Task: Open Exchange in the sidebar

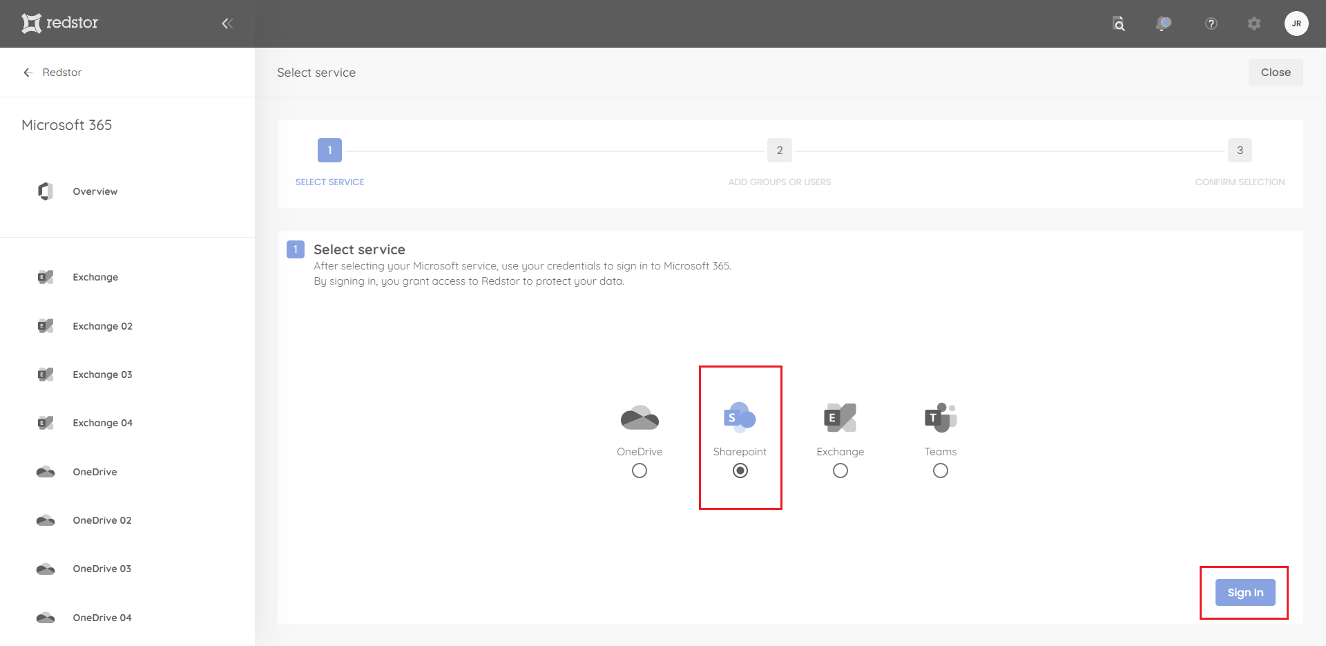Action: pyautogui.click(x=95, y=277)
